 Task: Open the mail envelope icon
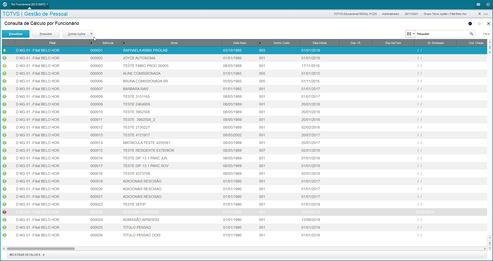[x=478, y=4]
